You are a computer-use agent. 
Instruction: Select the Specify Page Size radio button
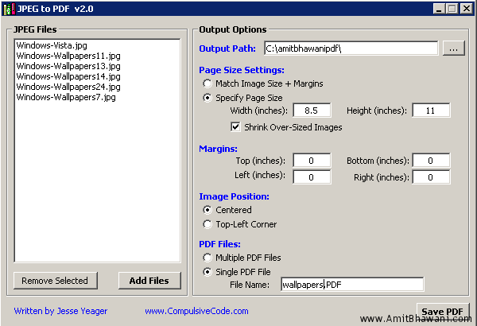point(208,98)
